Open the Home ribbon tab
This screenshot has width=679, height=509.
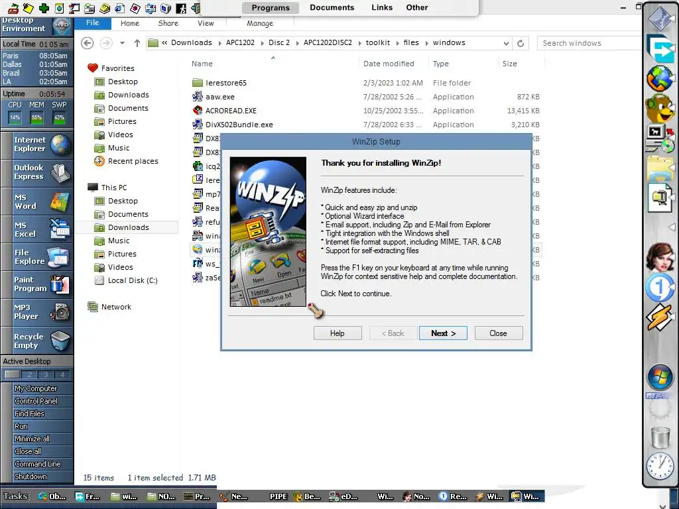tap(130, 23)
